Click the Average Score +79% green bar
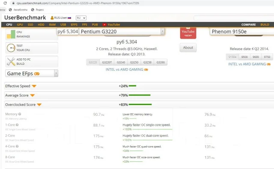The width and height of the screenshot is (274, 169). click(x=140, y=95)
